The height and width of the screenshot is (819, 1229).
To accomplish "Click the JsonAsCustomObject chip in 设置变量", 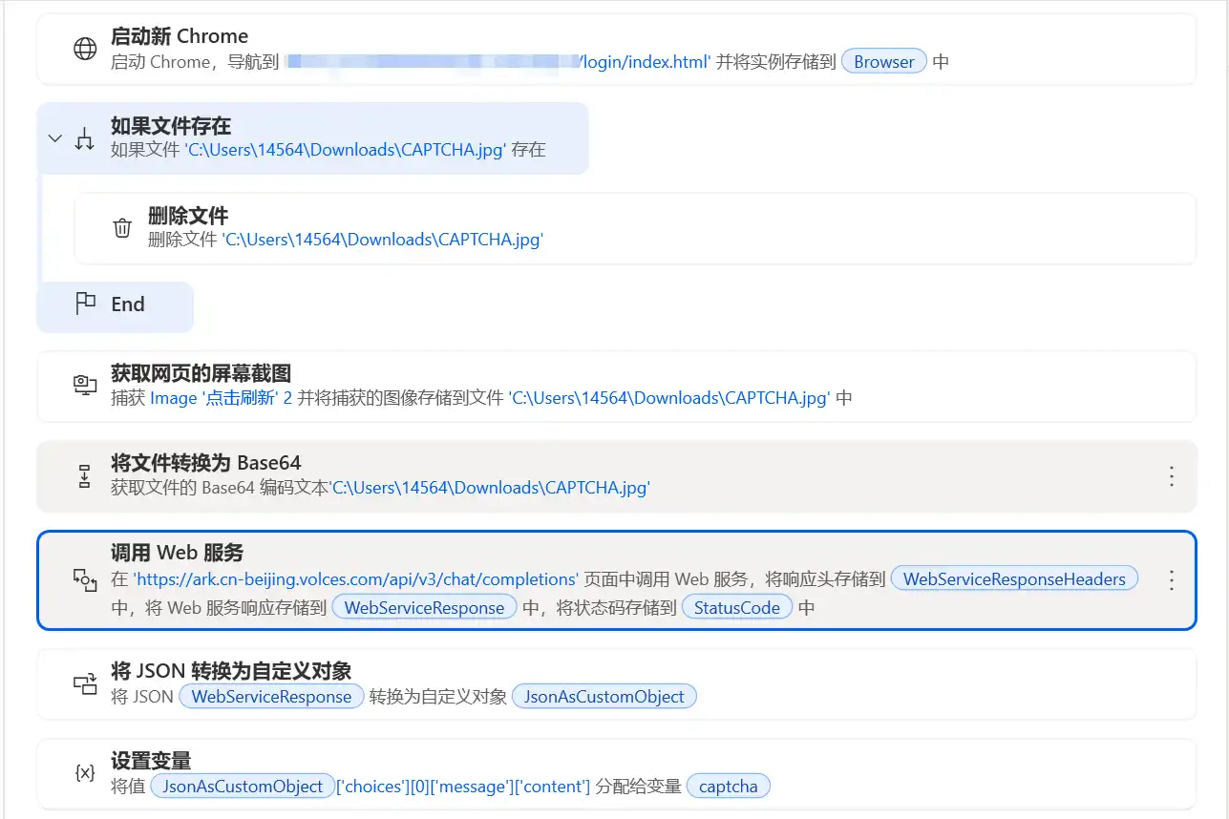I will [243, 787].
